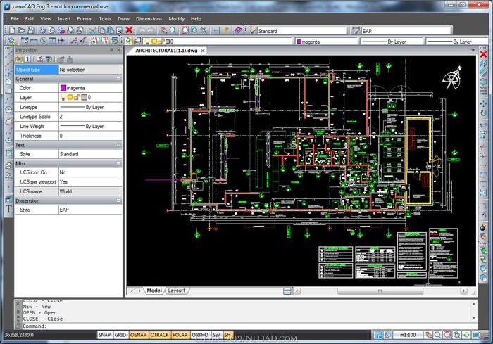
Task: Collapse the Dimension section in Inspector
Action: [x=118, y=200]
